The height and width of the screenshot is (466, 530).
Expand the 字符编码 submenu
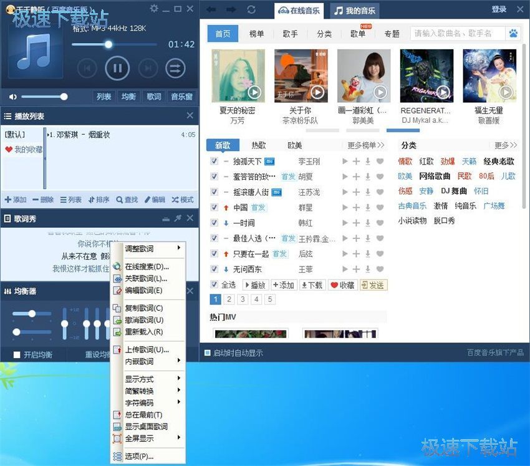[x=148, y=403]
